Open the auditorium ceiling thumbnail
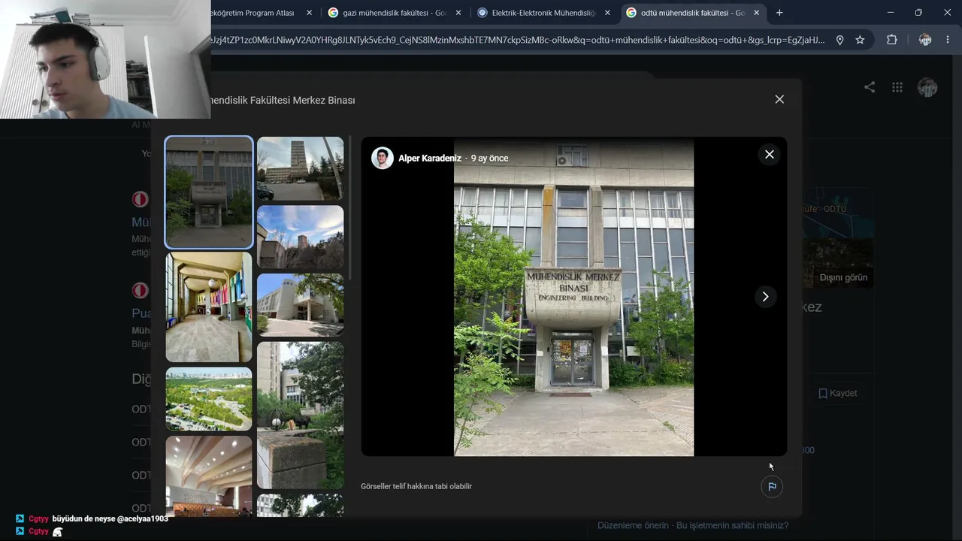962x541 pixels. click(x=209, y=476)
